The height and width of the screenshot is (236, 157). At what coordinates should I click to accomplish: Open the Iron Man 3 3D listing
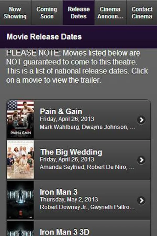tap(78, 228)
